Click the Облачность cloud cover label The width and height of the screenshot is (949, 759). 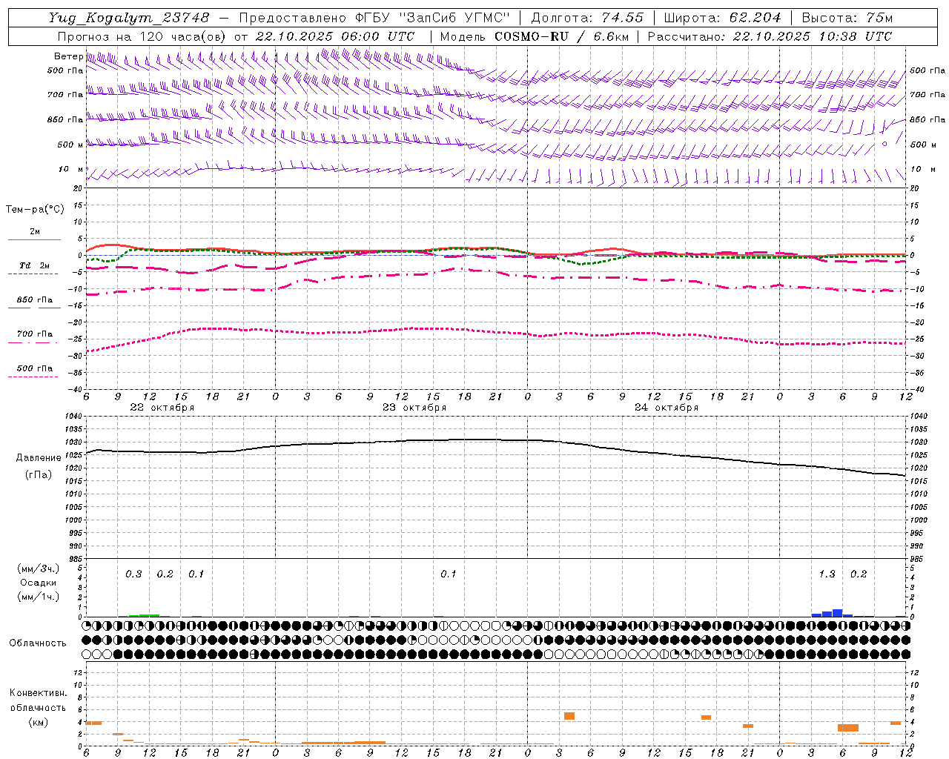[38, 643]
